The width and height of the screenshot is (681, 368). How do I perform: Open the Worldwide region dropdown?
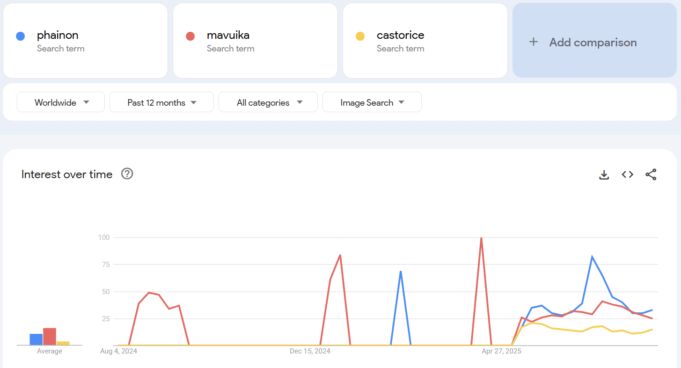61,102
